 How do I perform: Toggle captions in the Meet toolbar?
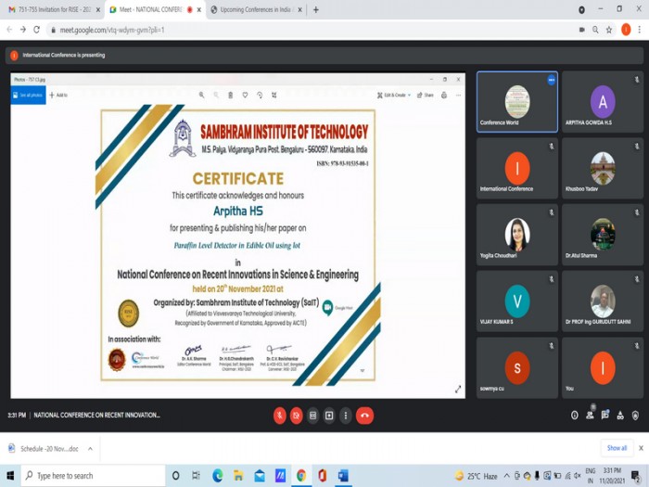pos(313,416)
